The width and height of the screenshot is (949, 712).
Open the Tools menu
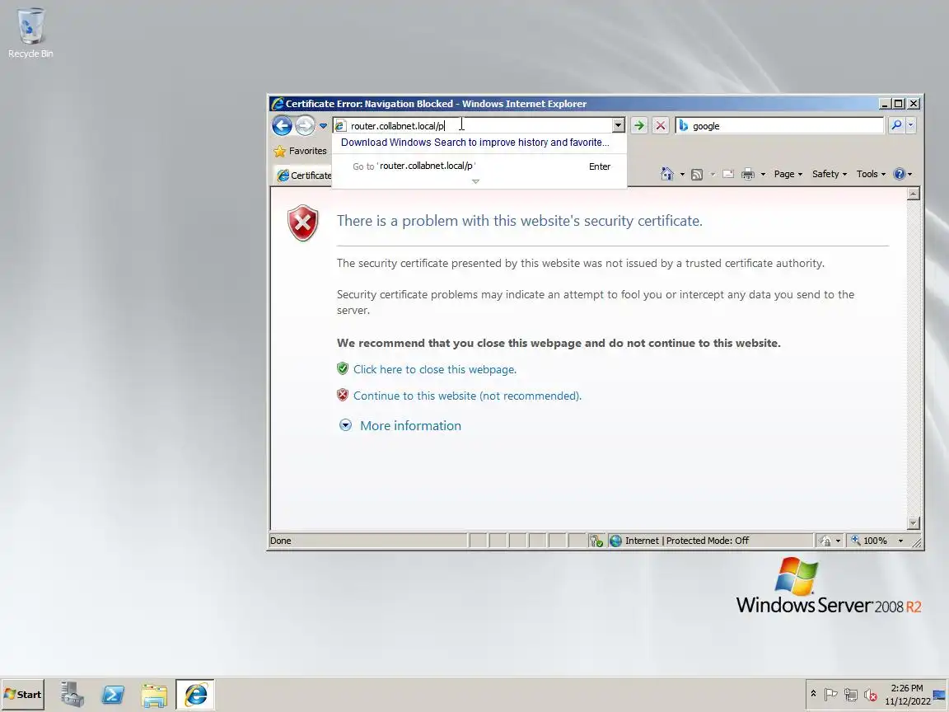point(871,174)
